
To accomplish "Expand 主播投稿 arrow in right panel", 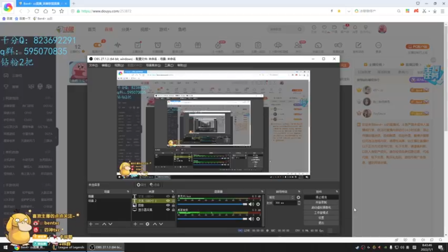I will pos(384,64).
